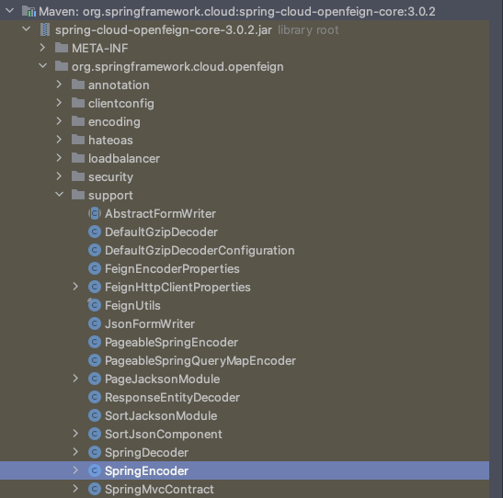The height and width of the screenshot is (498, 503).
Task: Click the ResponseEntityDecoder class icon
Action: coord(95,397)
